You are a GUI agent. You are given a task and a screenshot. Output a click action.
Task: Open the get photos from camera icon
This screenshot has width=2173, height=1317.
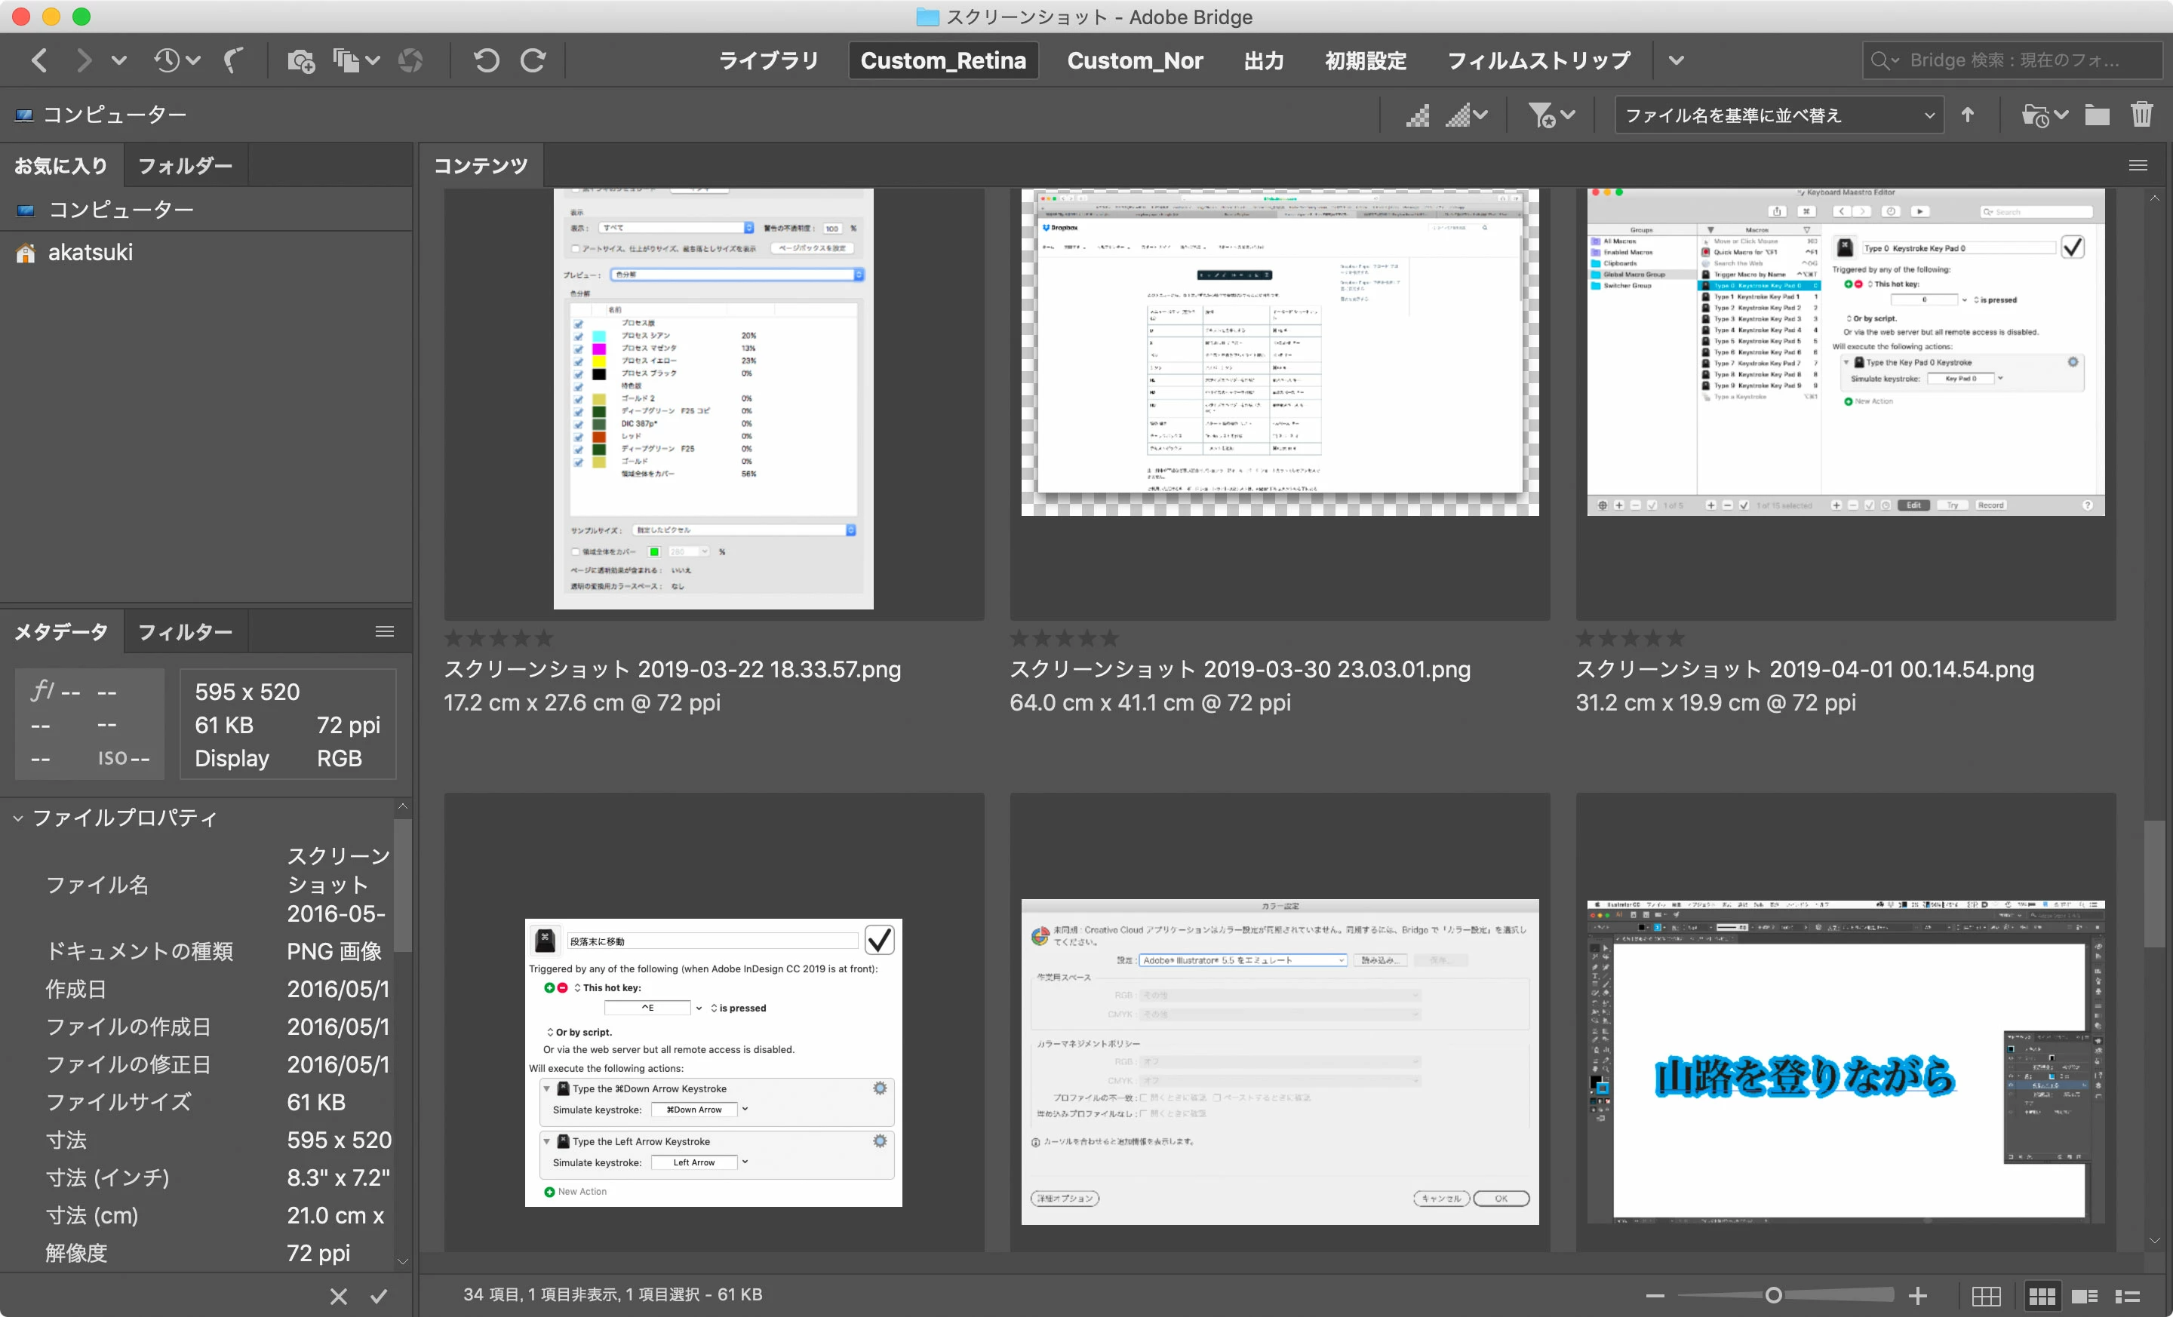pos(301,60)
